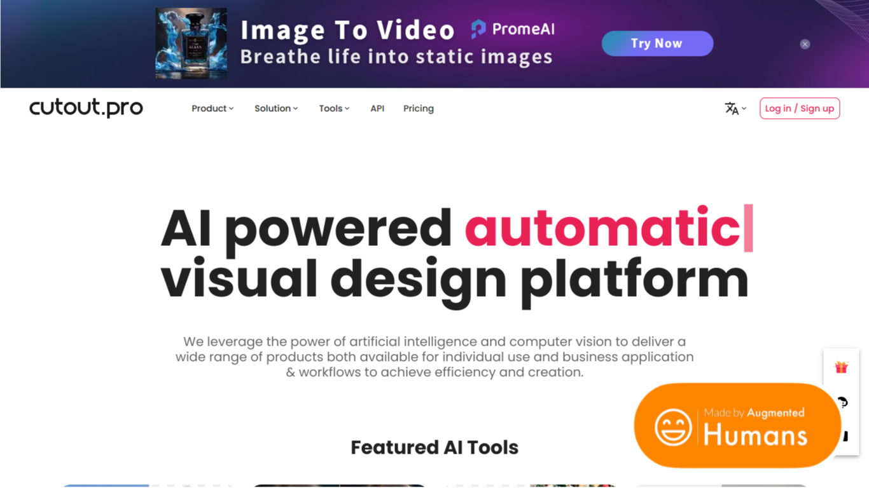Click Try Now in the PromeAI ad
Image resolution: width=869 pixels, height=488 pixels.
coord(657,43)
